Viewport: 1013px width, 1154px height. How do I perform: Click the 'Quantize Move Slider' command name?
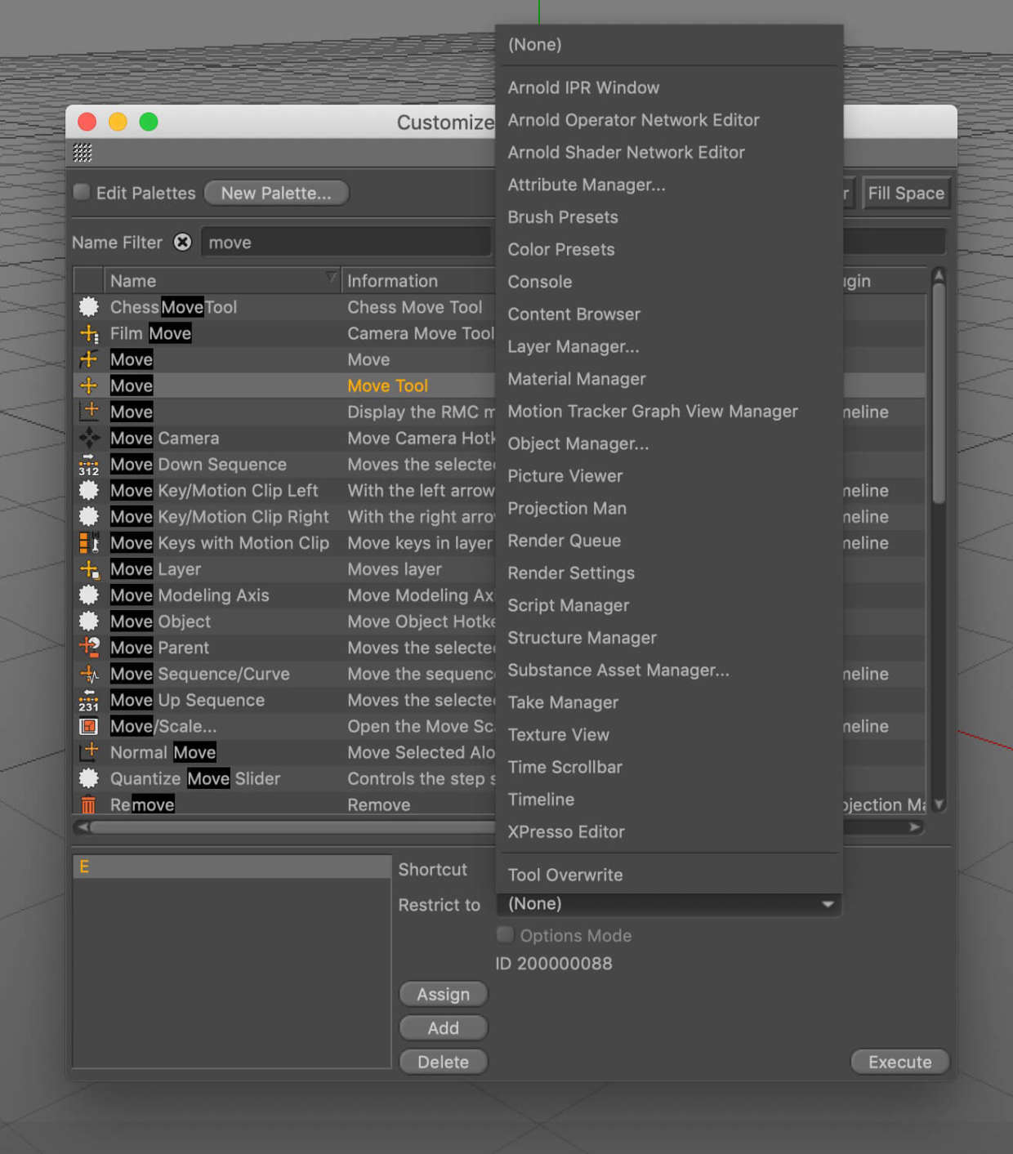click(195, 779)
